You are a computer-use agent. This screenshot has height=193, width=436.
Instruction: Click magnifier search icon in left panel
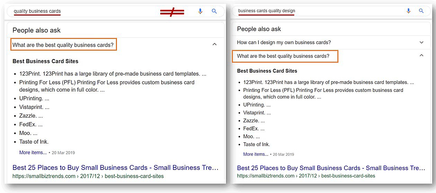tap(214, 11)
